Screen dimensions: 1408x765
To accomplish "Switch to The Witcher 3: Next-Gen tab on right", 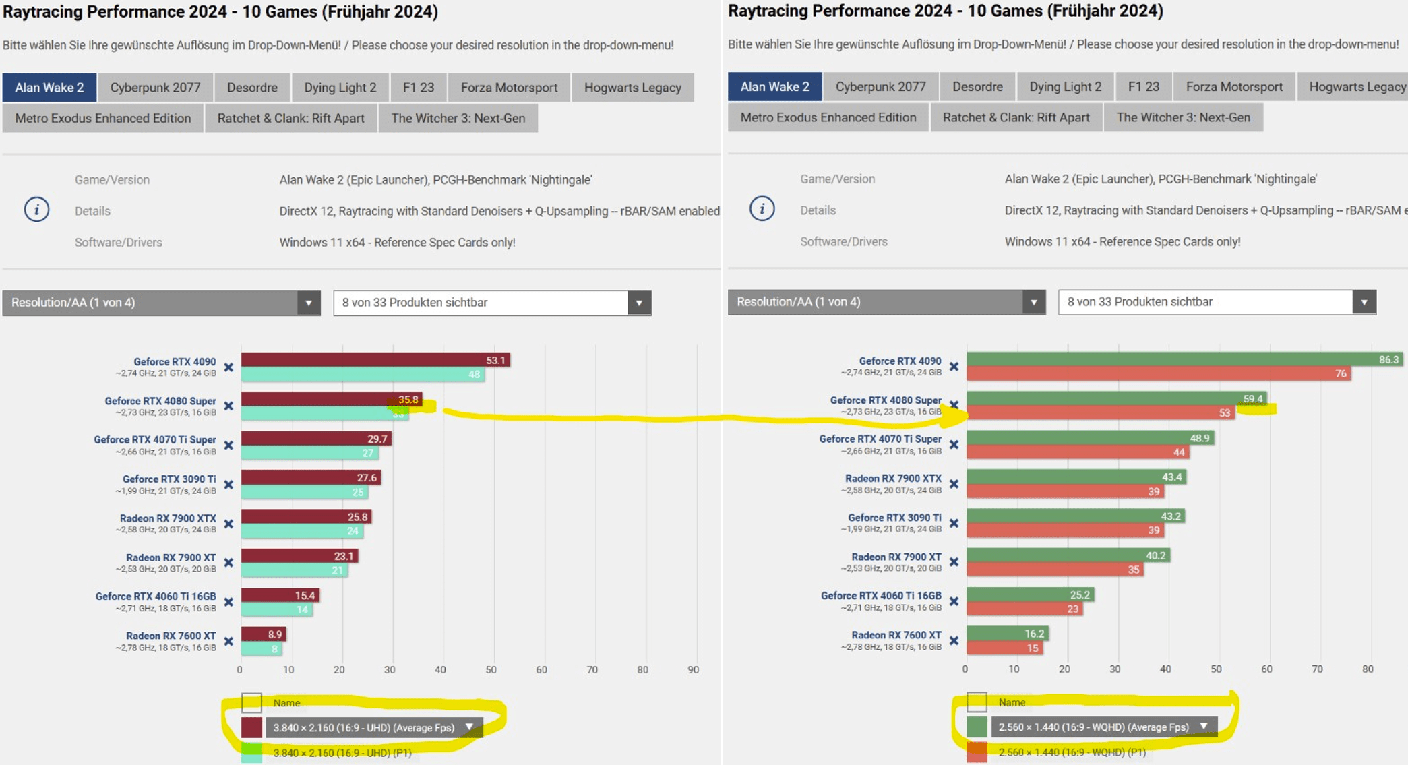I will coord(1184,117).
